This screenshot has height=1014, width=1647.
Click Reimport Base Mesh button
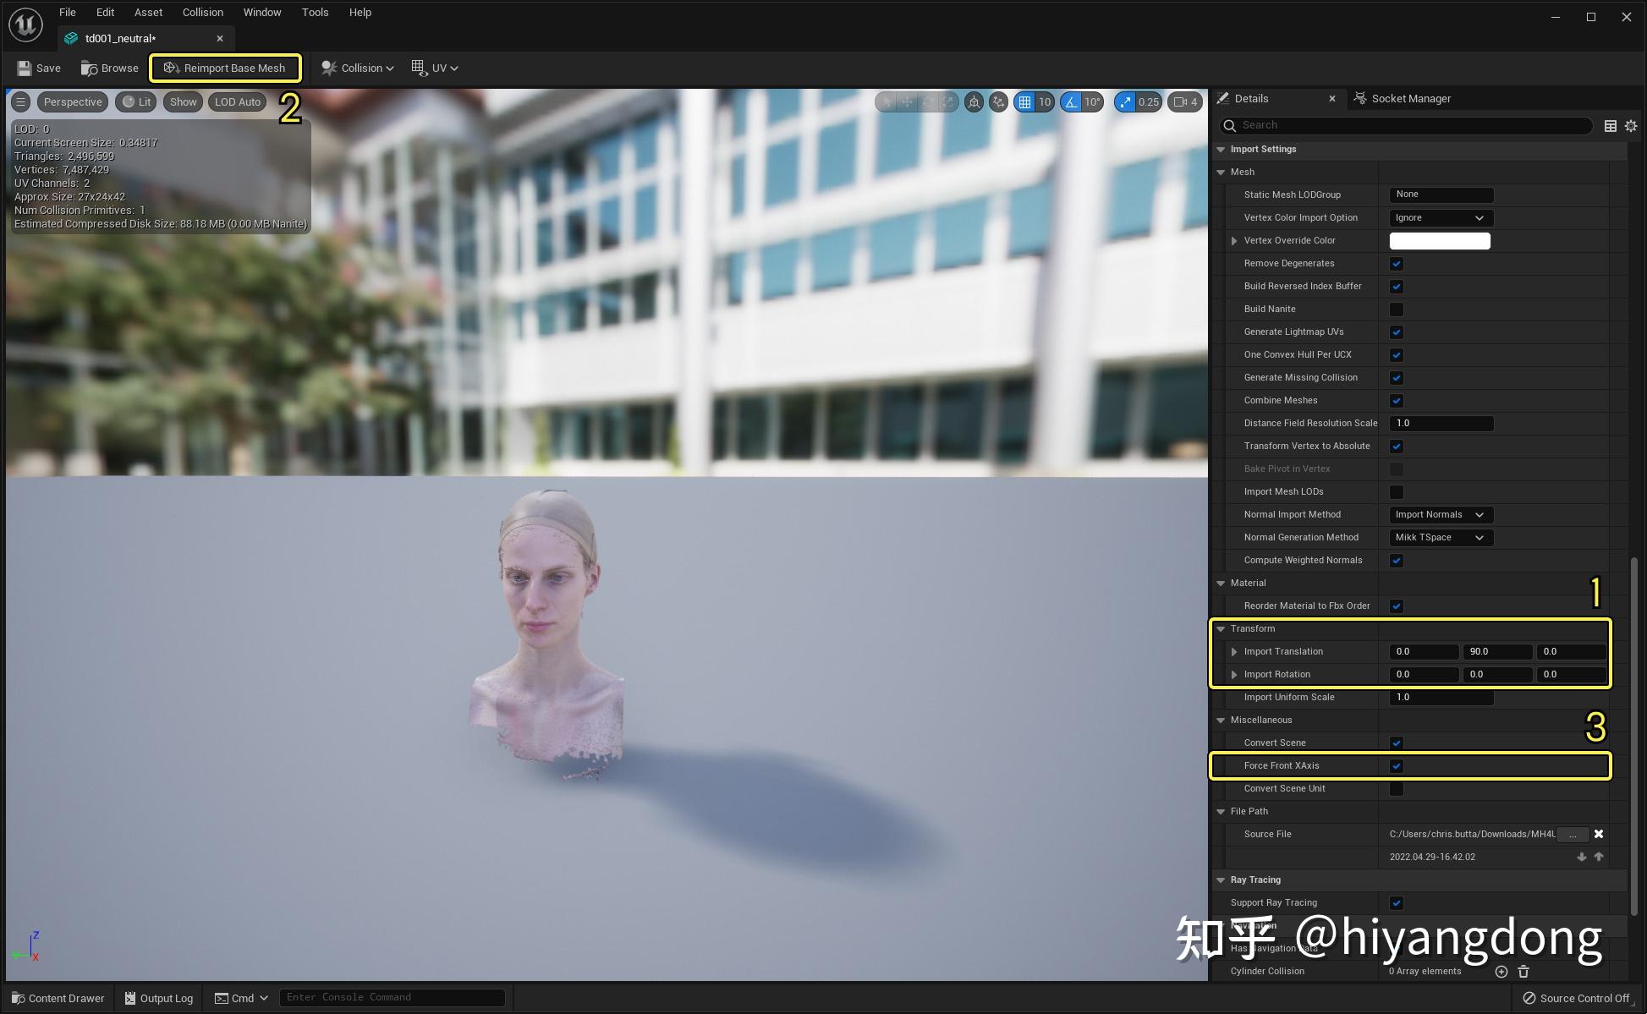pos(225,69)
